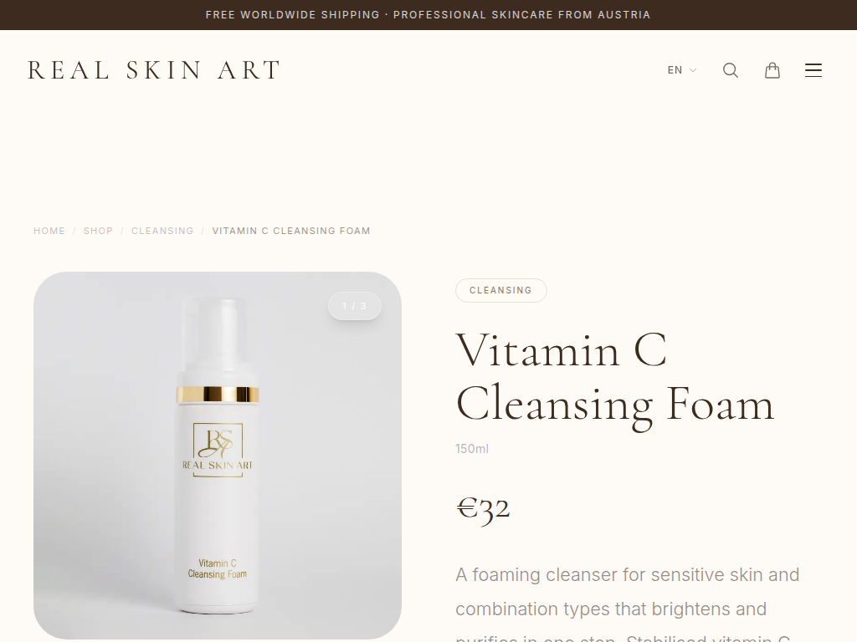Screen dimensions: 857x642
Task: Open the Shop breadcrumb link
Action: click(98, 231)
